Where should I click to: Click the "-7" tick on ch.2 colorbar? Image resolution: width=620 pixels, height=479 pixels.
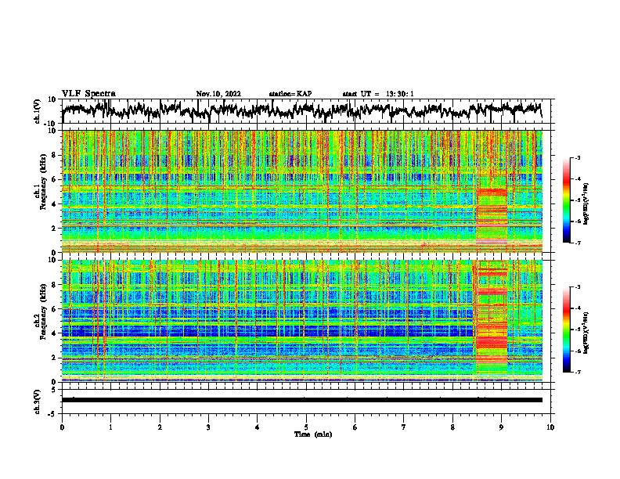point(578,372)
